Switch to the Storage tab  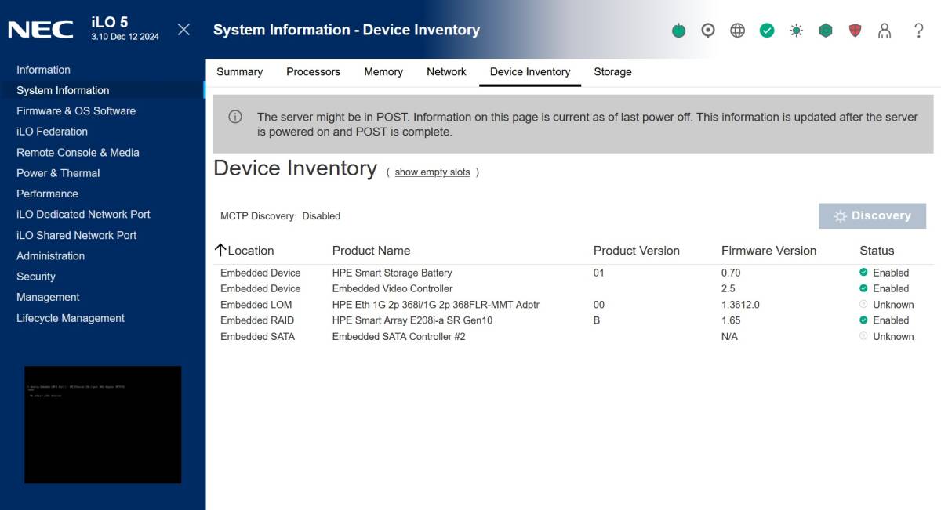[612, 72]
